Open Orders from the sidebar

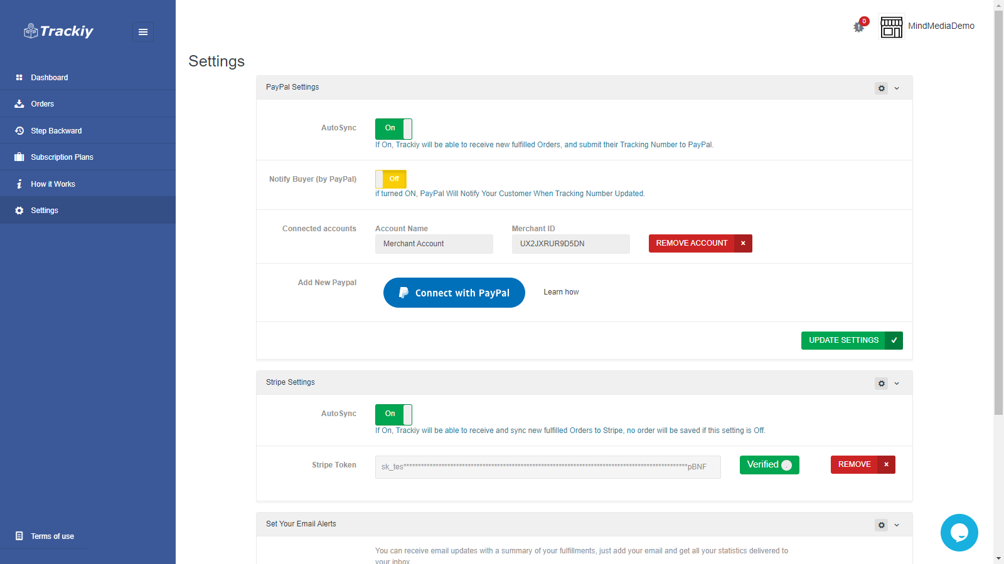pyautogui.click(x=43, y=104)
